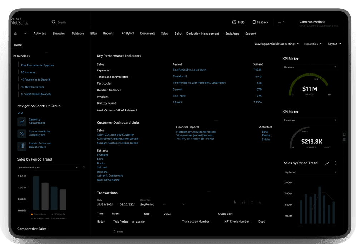356x244 pixels.
Task: Click the NetSuite logo
Action: [x=20, y=22]
